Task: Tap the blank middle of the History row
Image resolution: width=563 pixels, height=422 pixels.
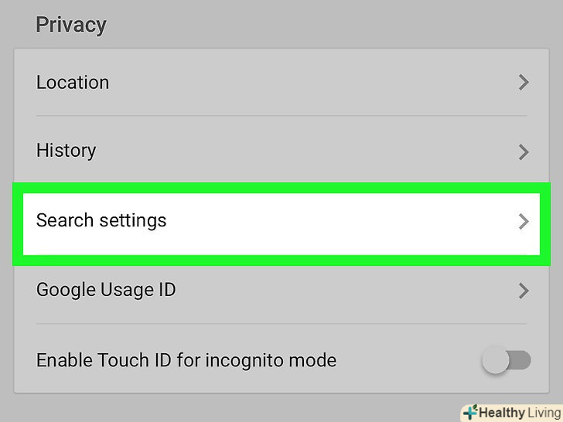Action: click(309, 150)
